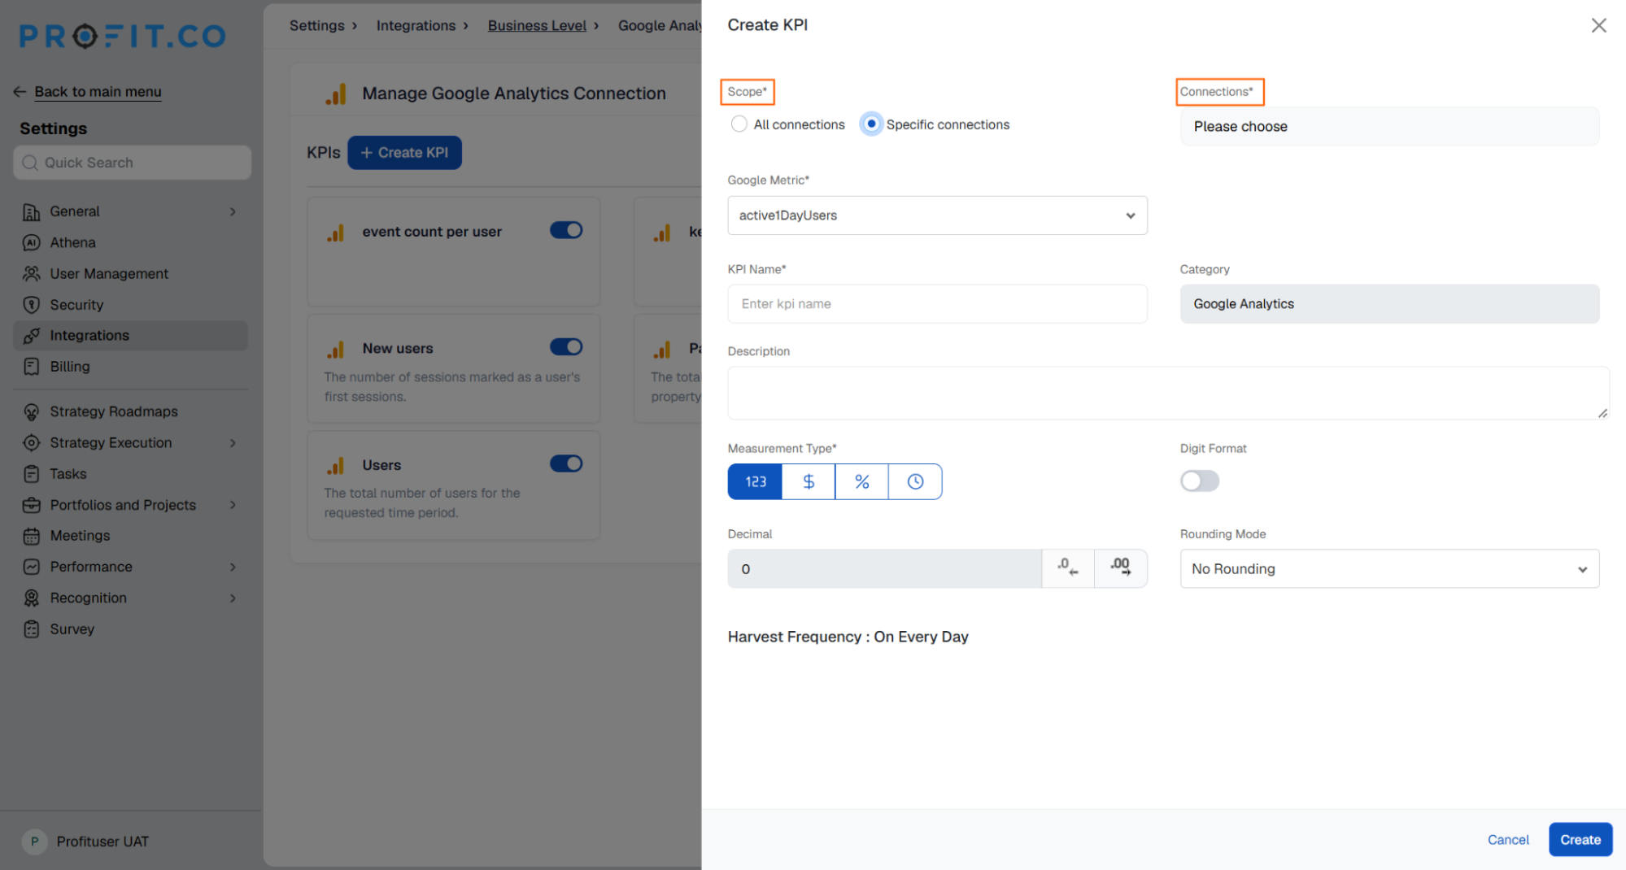
Task: Click the Portfolios and Projects briefcase icon
Action: [31, 505]
